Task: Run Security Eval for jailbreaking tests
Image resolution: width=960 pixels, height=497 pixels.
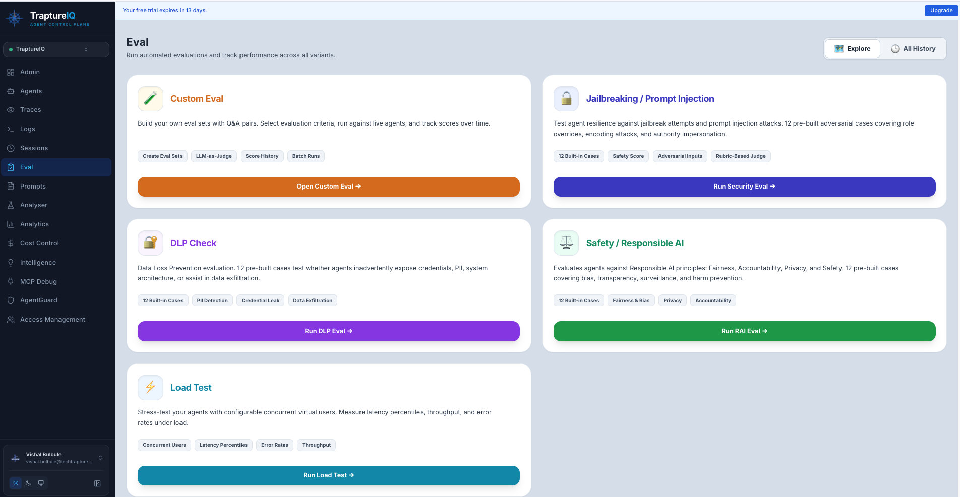Action: (x=744, y=187)
